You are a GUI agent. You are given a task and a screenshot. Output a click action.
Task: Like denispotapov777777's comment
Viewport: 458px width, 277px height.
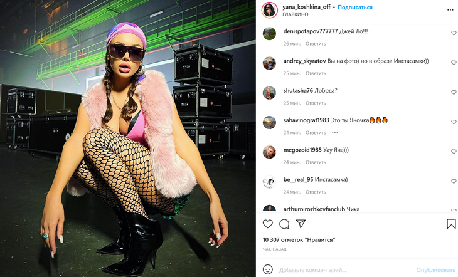click(454, 33)
